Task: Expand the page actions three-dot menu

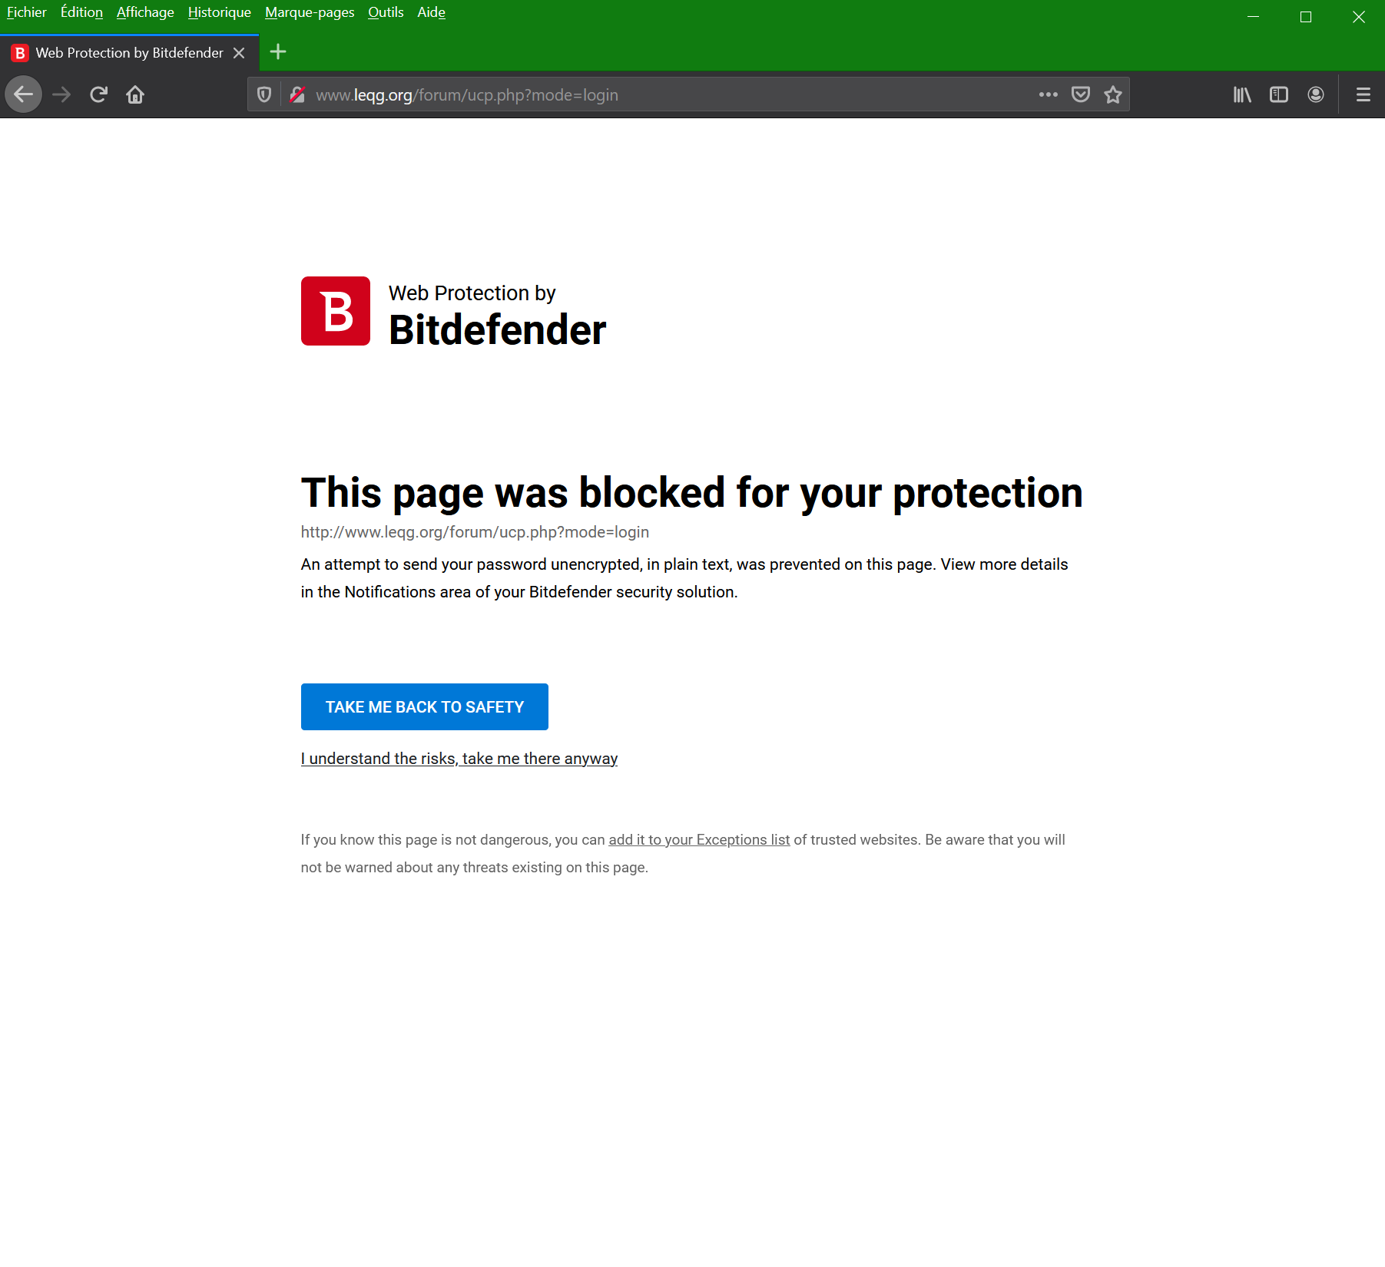Action: tap(1049, 95)
